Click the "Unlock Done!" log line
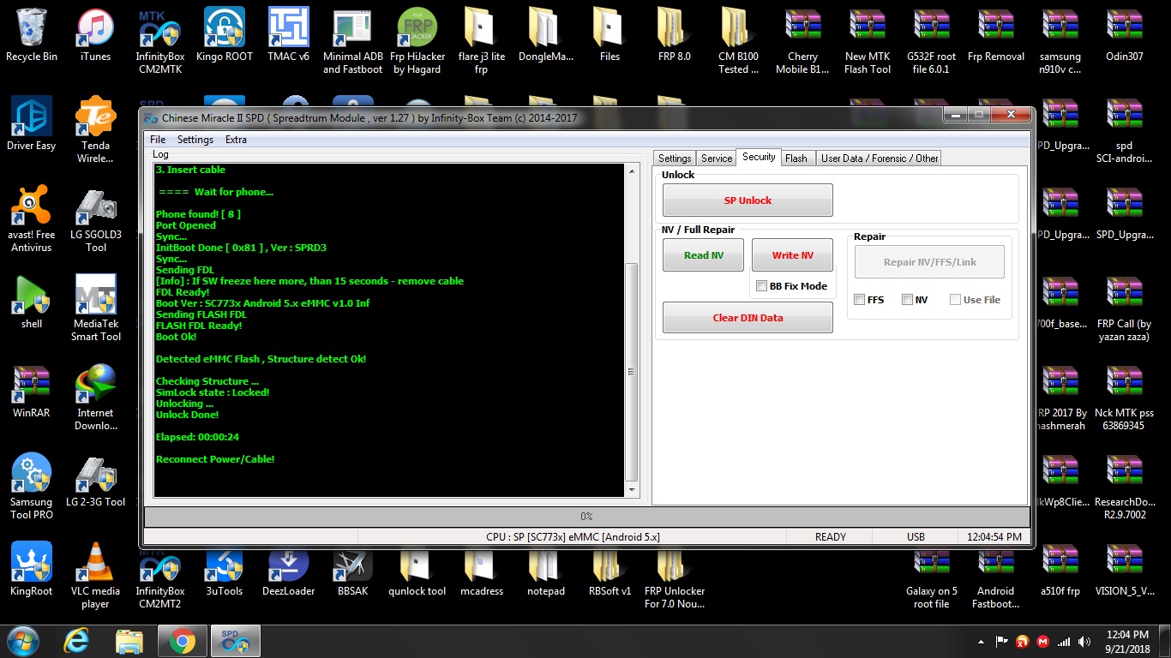Viewport: 1171px width, 658px height. point(188,415)
